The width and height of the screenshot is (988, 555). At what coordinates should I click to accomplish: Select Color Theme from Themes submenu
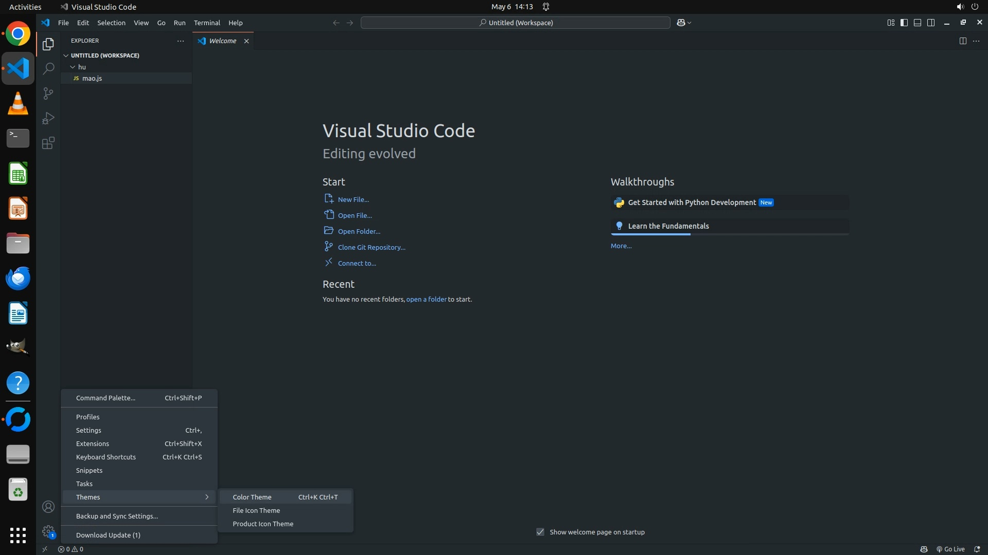pyautogui.click(x=252, y=497)
